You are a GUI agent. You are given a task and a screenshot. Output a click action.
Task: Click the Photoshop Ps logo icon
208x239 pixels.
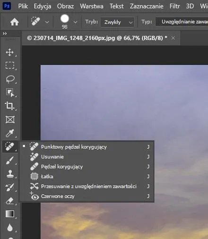[x=7, y=6]
